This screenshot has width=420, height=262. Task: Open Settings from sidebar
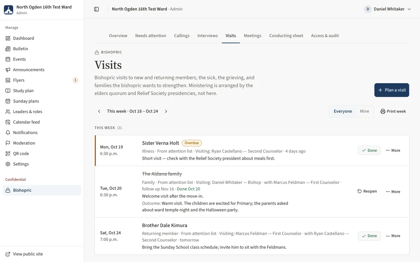click(x=42, y=164)
